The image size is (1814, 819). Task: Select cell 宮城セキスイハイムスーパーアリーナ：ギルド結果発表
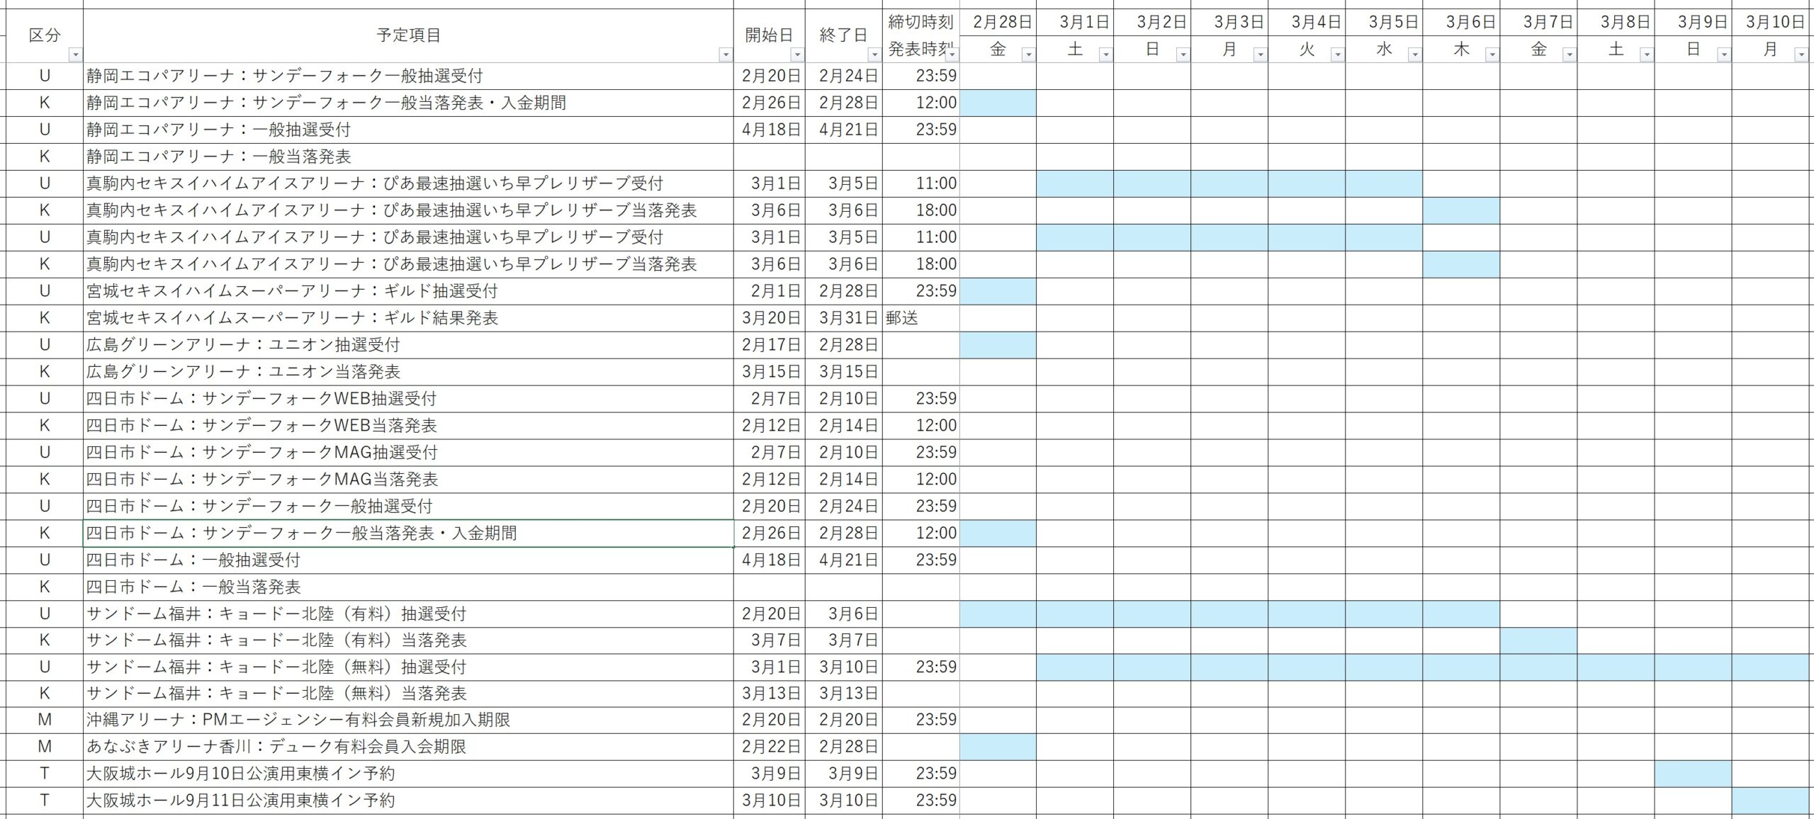tap(408, 318)
